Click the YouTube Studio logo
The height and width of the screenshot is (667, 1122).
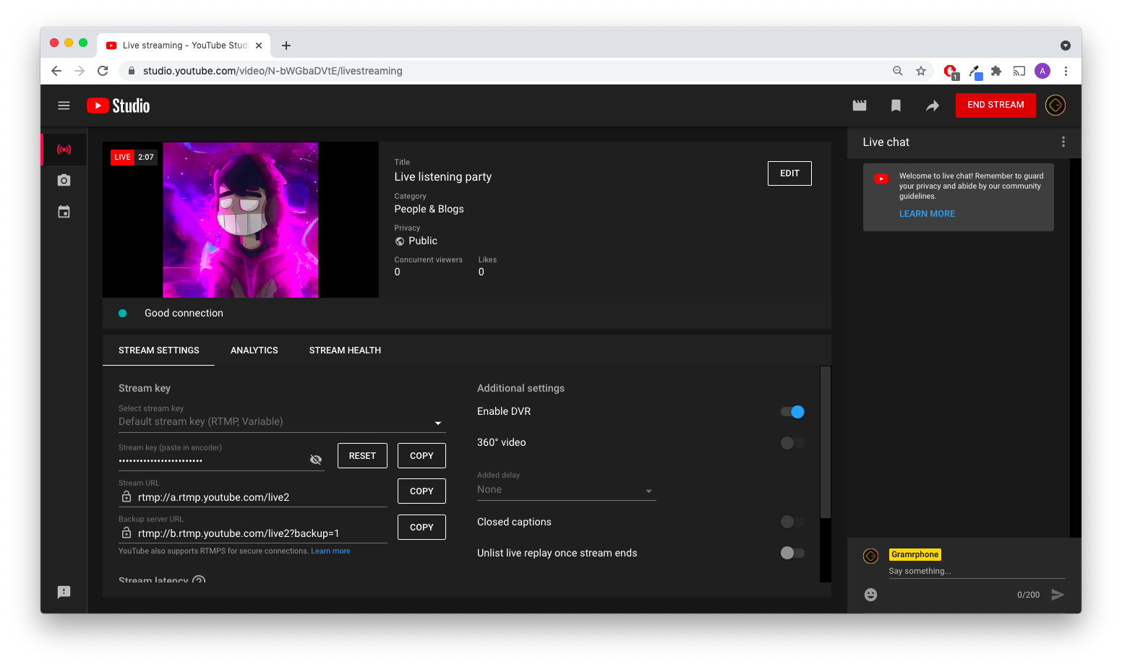[118, 106]
